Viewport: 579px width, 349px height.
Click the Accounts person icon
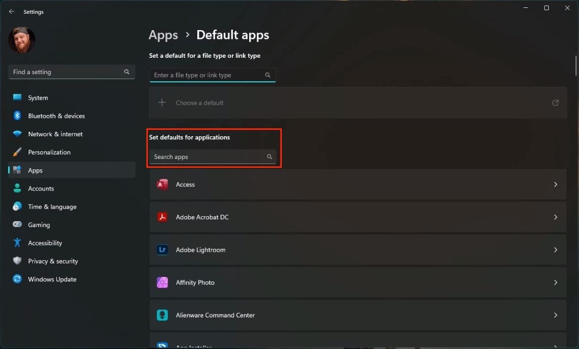[17, 188]
